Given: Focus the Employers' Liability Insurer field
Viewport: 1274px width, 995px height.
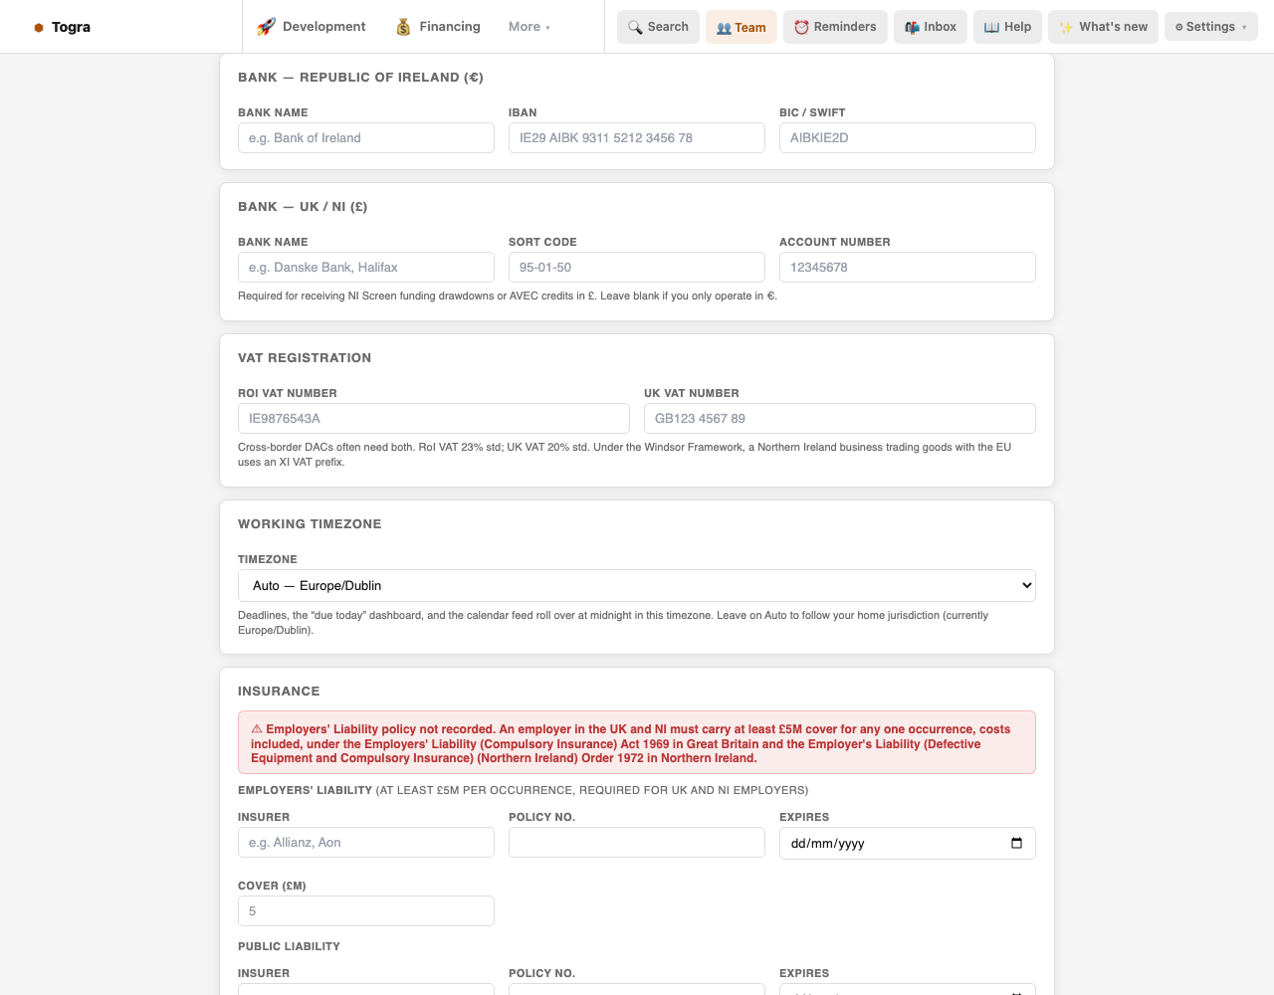Looking at the screenshot, I should (366, 843).
